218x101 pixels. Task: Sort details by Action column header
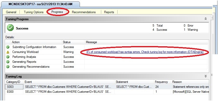pos(36,42)
